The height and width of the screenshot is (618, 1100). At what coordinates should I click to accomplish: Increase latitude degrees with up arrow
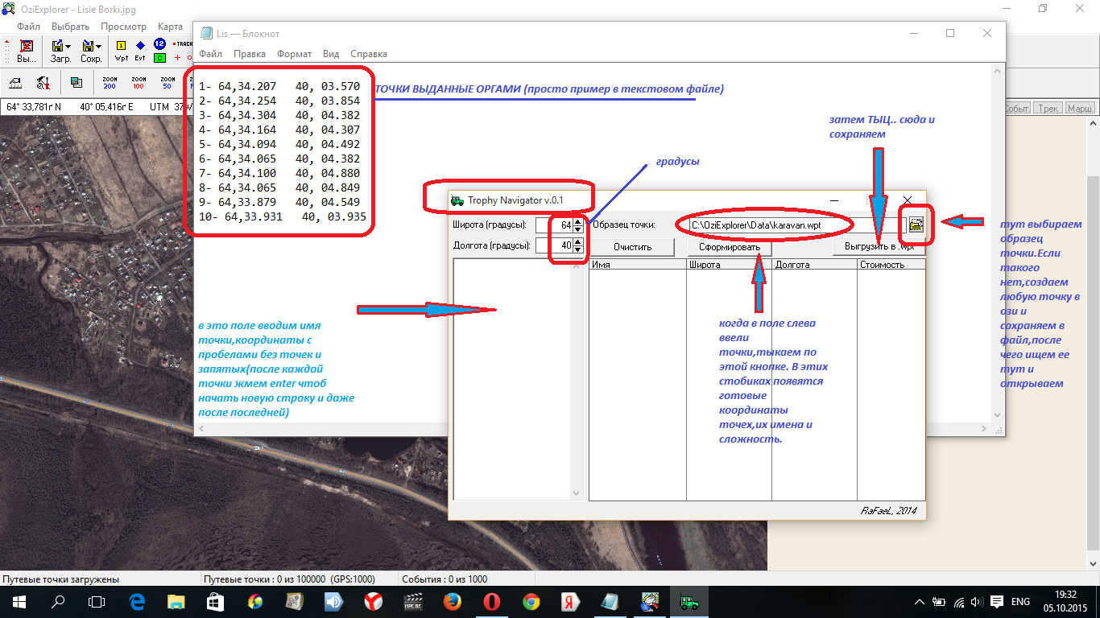577,221
